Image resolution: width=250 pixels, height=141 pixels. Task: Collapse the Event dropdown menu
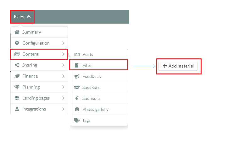(x=22, y=17)
